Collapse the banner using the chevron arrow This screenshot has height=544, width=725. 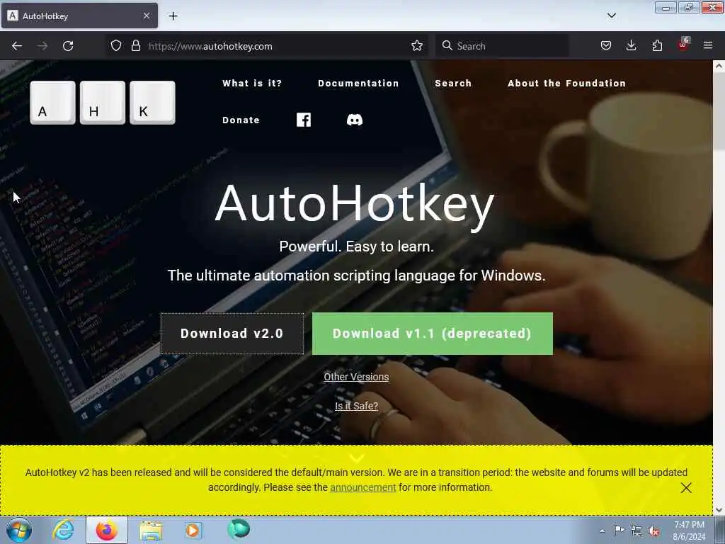click(x=357, y=458)
